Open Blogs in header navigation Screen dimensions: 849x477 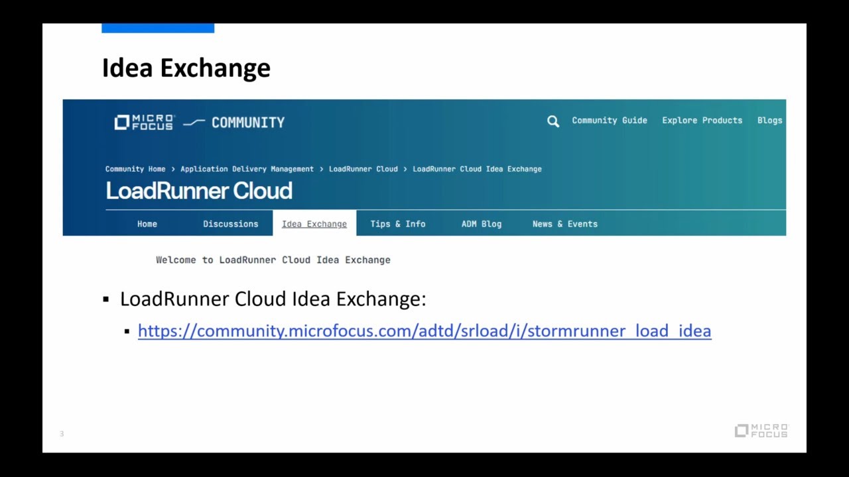(x=769, y=121)
